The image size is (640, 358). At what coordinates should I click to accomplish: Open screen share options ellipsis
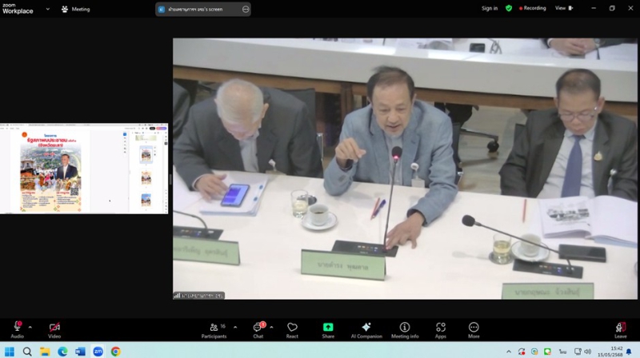click(246, 9)
